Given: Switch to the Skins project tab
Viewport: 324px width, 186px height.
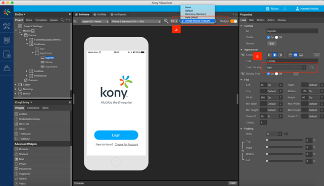Looking at the screenshot, I should pos(29,20).
